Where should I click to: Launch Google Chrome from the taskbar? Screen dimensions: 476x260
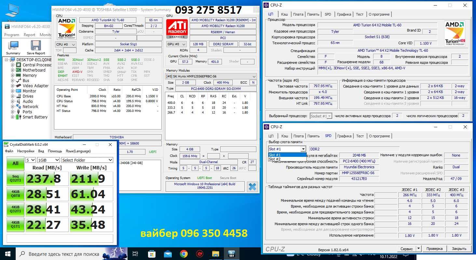tap(184, 254)
